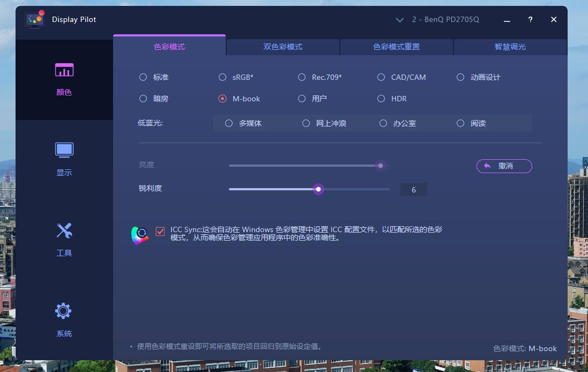The image size is (588, 372).
Task: Select 阅读 low blue light preset
Action: click(x=460, y=123)
